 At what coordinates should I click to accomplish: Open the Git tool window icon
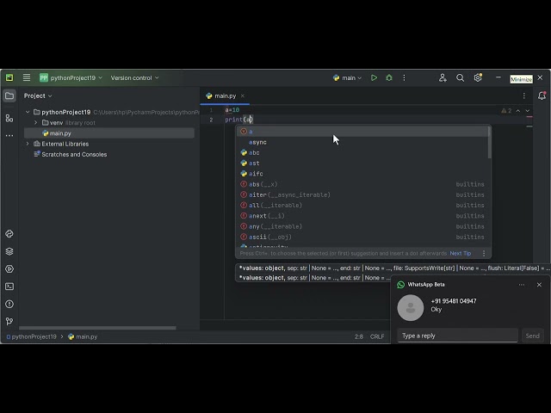(9, 321)
